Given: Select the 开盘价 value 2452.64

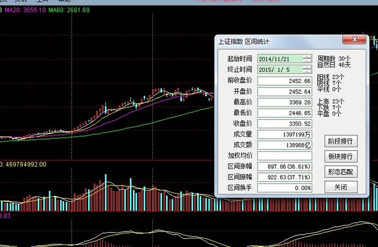Looking at the screenshot, I should coord(285,92).
